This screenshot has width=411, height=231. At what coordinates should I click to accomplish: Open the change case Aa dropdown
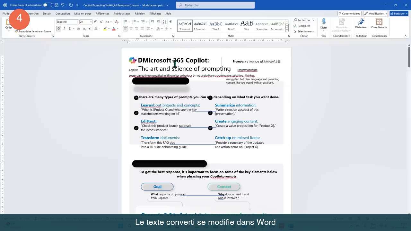[109, 21]
